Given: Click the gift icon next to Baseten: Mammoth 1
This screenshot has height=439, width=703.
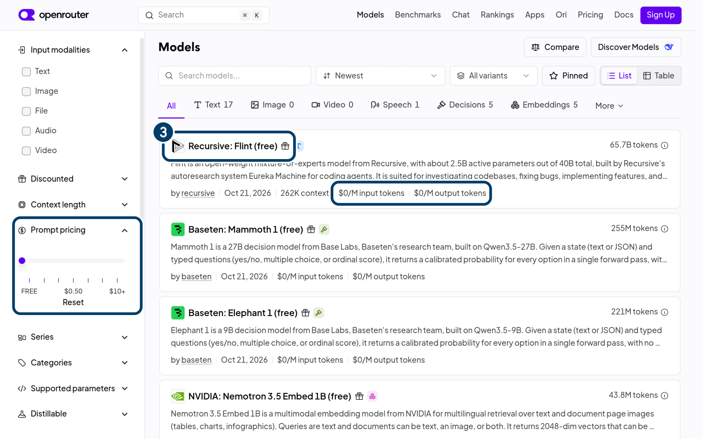Looking at the screenshot, I should 311,230.
